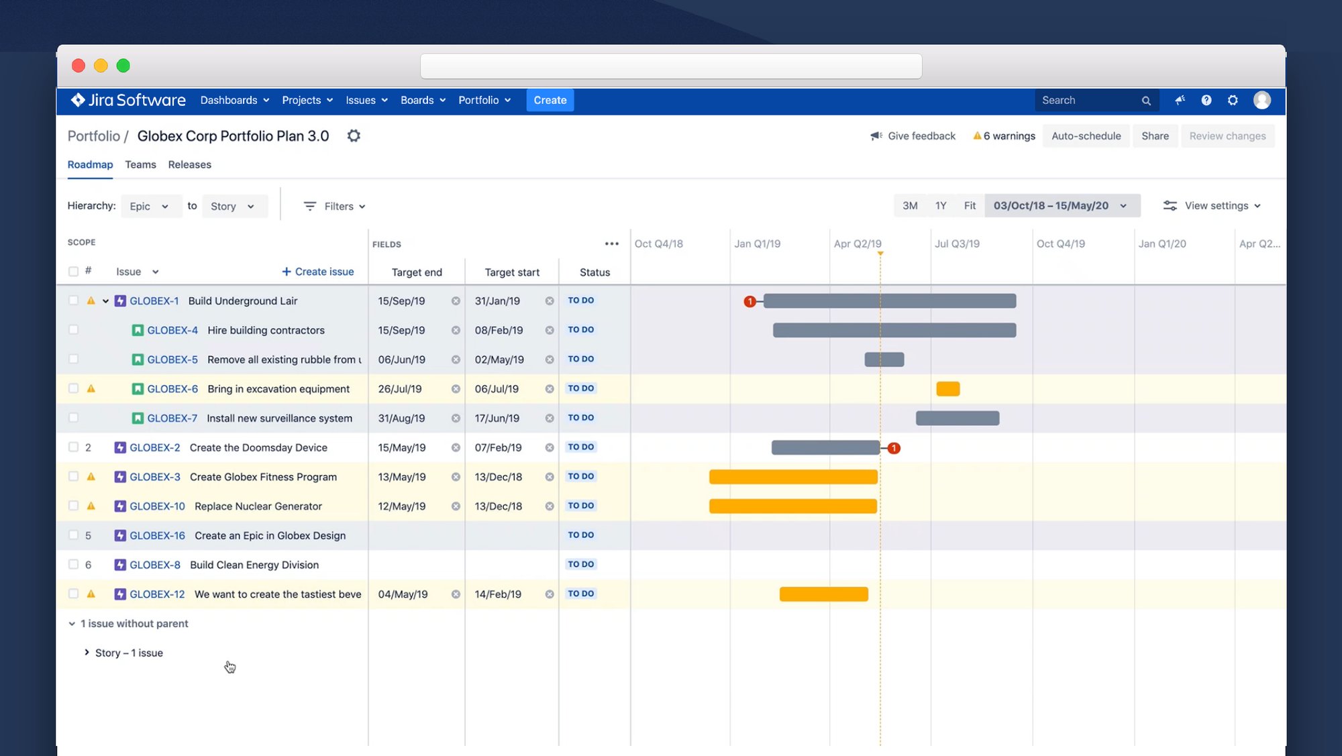Open the user profile avatar

pyautogui.click(x=1262, y=101)
